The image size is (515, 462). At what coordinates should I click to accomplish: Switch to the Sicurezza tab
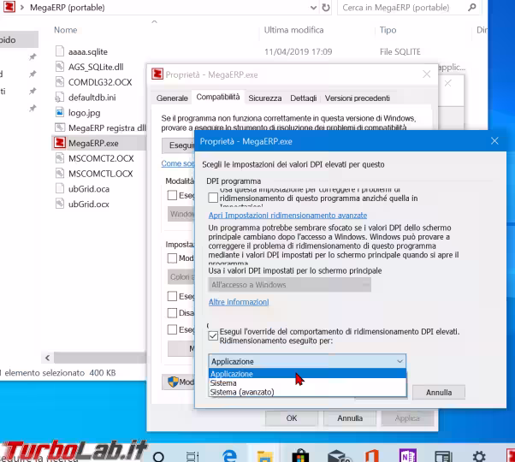264,98
